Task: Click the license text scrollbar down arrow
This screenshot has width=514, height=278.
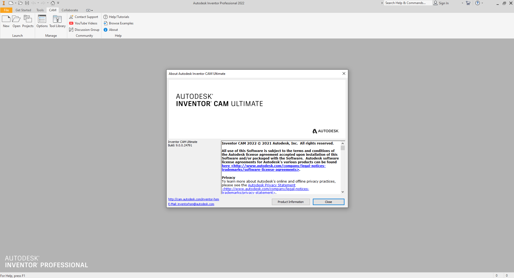Action: point(343,192)
